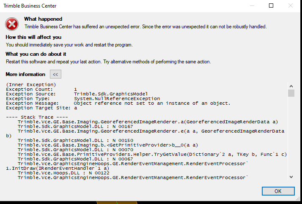This screenshot has height=204, width=302.
Task: Click the Trimble Business Center title bar
Action: [x=127, y=6]
